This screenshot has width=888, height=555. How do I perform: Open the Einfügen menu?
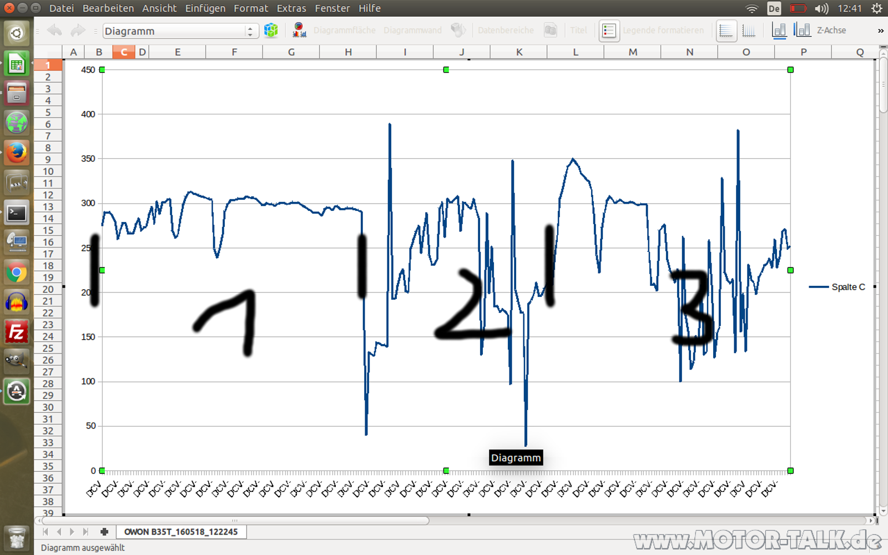205,8
